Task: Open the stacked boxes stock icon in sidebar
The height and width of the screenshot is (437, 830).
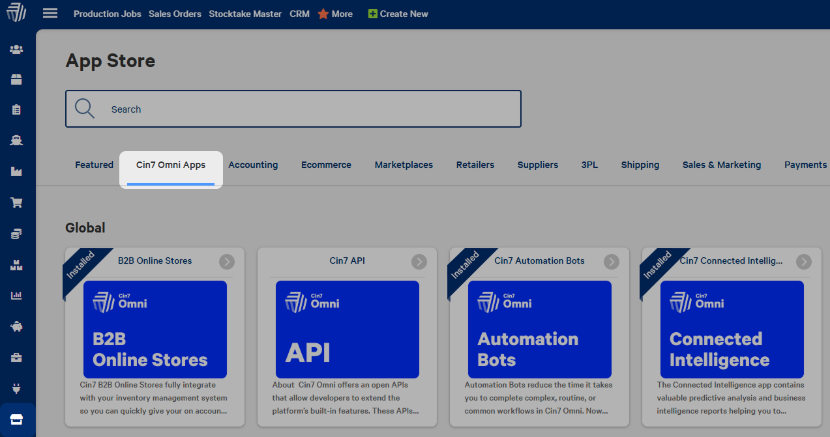Action: (x=17, y=265)
